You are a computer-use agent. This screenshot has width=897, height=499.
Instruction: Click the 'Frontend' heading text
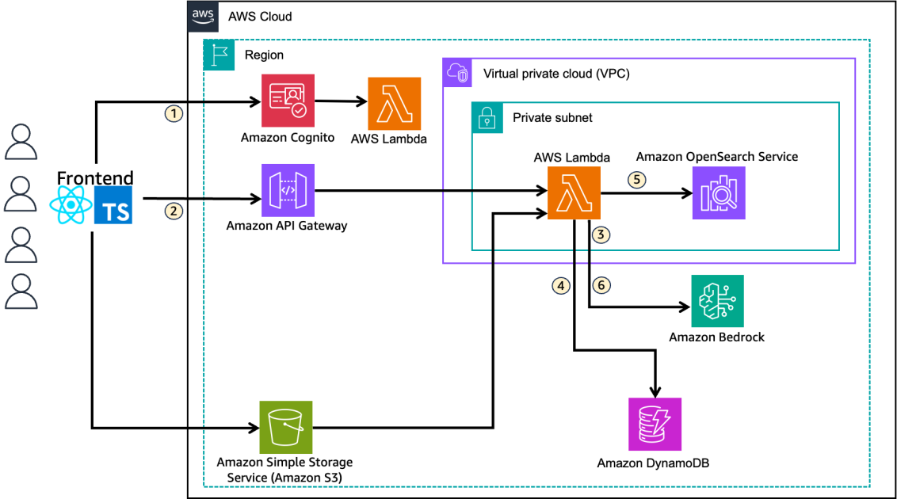[95, 177]
